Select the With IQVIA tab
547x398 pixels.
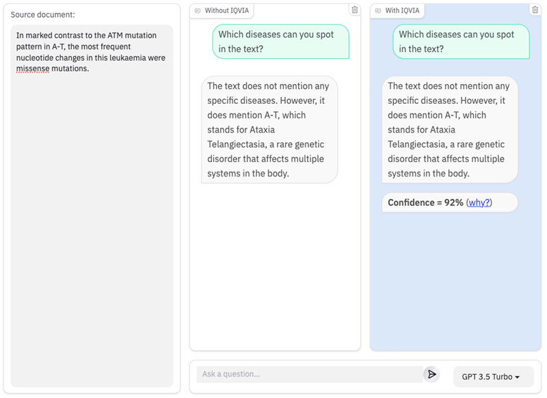point(397,11)
